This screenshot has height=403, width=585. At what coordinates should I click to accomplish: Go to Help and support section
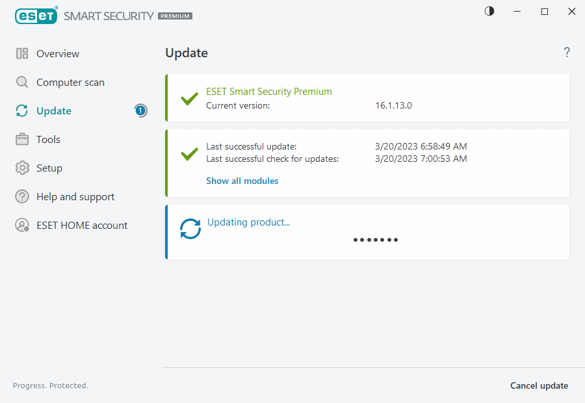coord(75,196)
